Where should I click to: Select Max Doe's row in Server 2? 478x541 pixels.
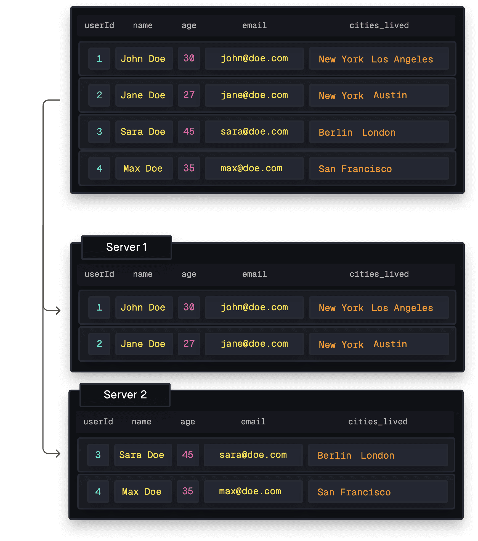[267, 492]
